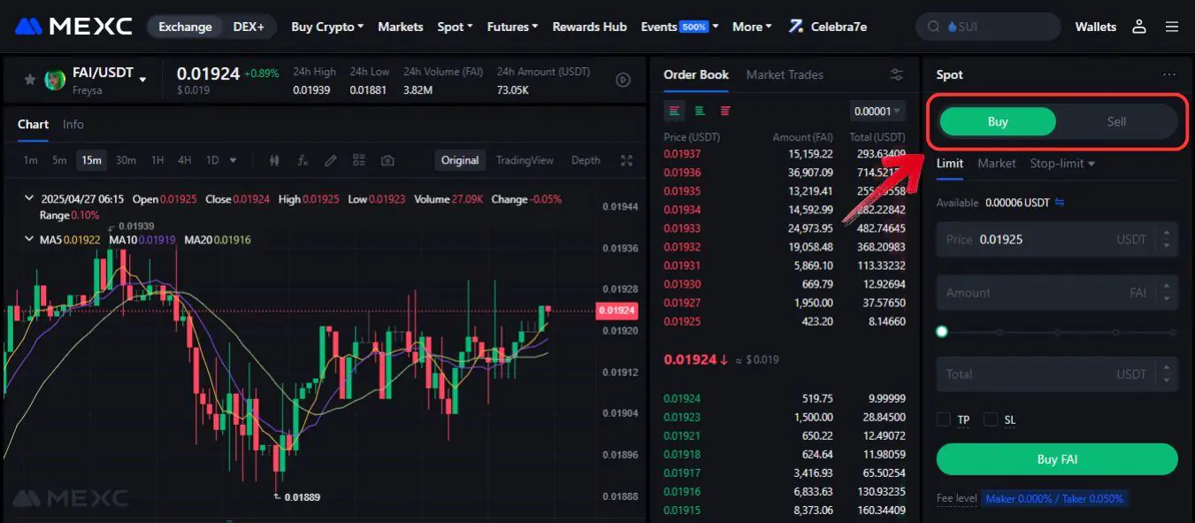This screenshot has width=1195, height=523.
Task: Open the user profile icon
Action: coord(1139,27)
